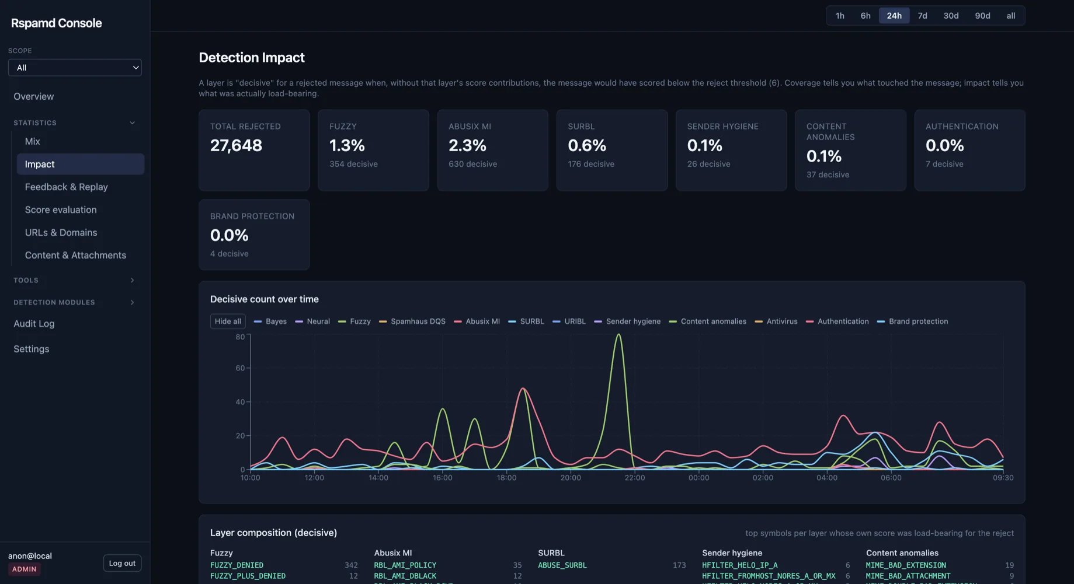
Task: Click the Content Anomalies card
Action: tap(850, 151)
